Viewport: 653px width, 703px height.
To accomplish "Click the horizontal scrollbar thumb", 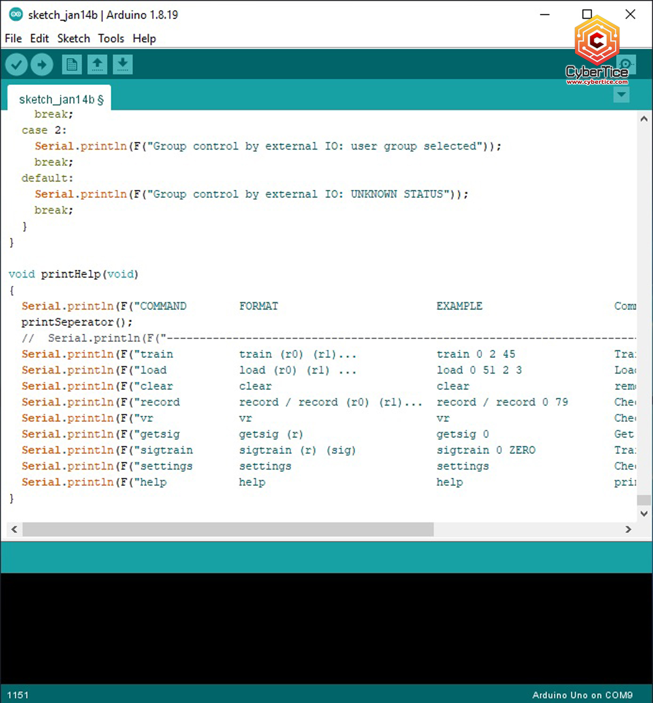I will [228, 529].
